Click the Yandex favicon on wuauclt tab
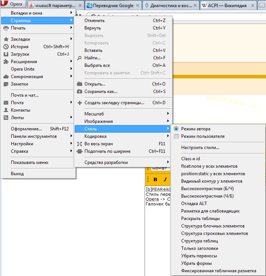The width and height of the screenshot is (266, 276). pyautogui.click(x=31, y=6)
